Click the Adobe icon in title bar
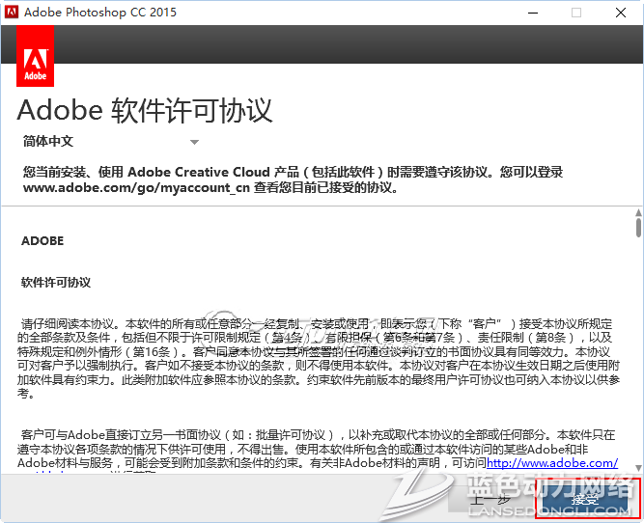 [12, 13]
